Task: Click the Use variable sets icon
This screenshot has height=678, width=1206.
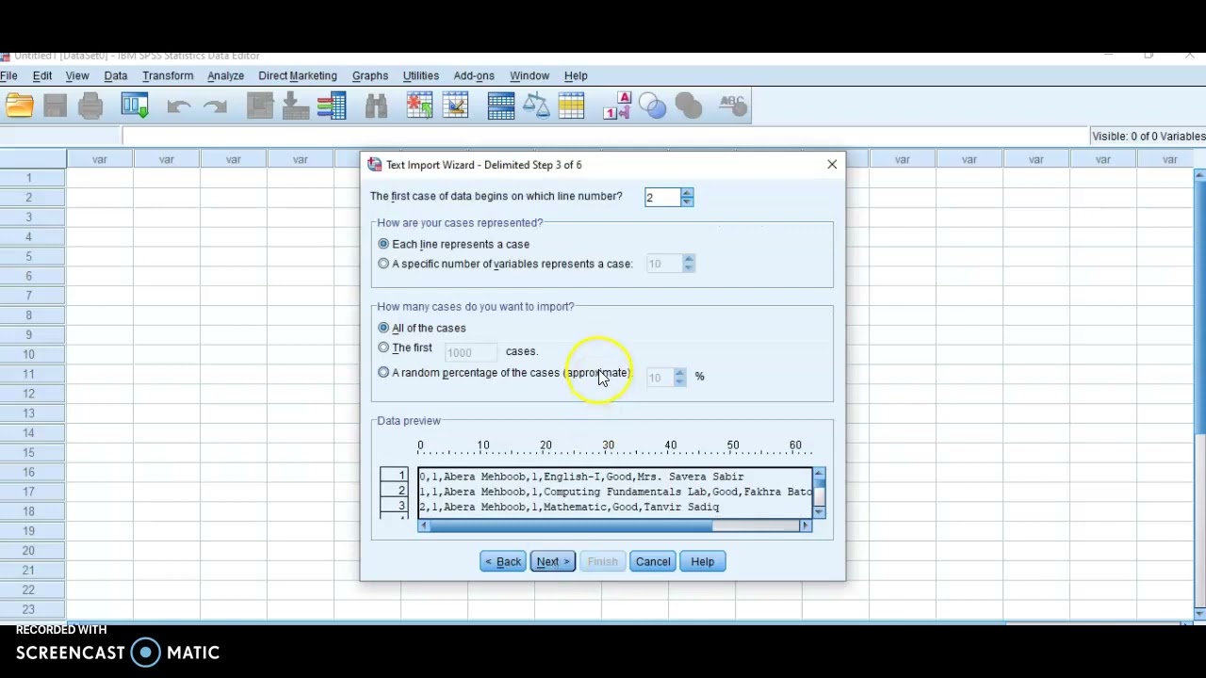Action: pyautogui.click(x=653, y=105)
